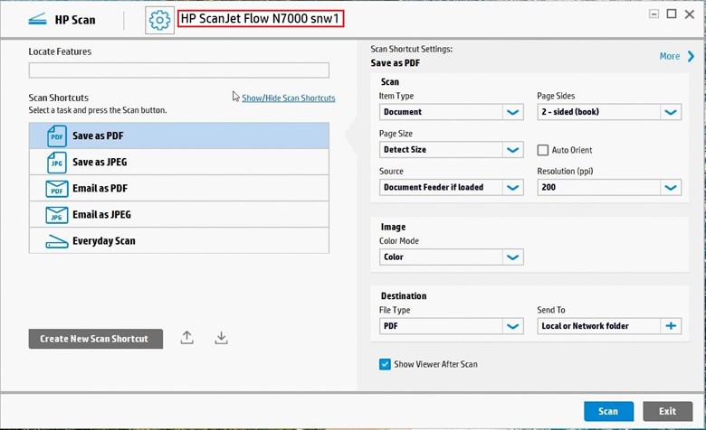This screenshot has height=430, width=706.
Task: Open the Resolution (ppi) dropdown
Action: click(671, 188)
